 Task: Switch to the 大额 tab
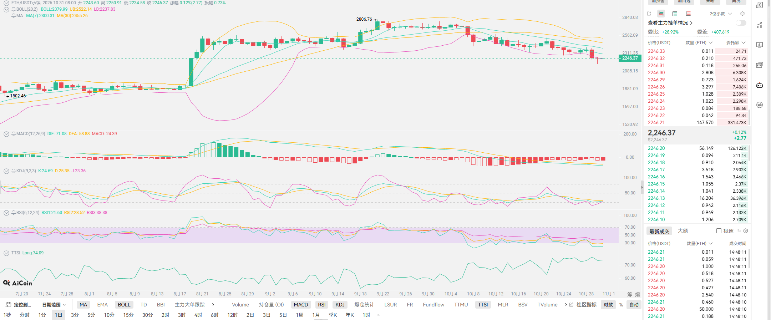point(683,231)
